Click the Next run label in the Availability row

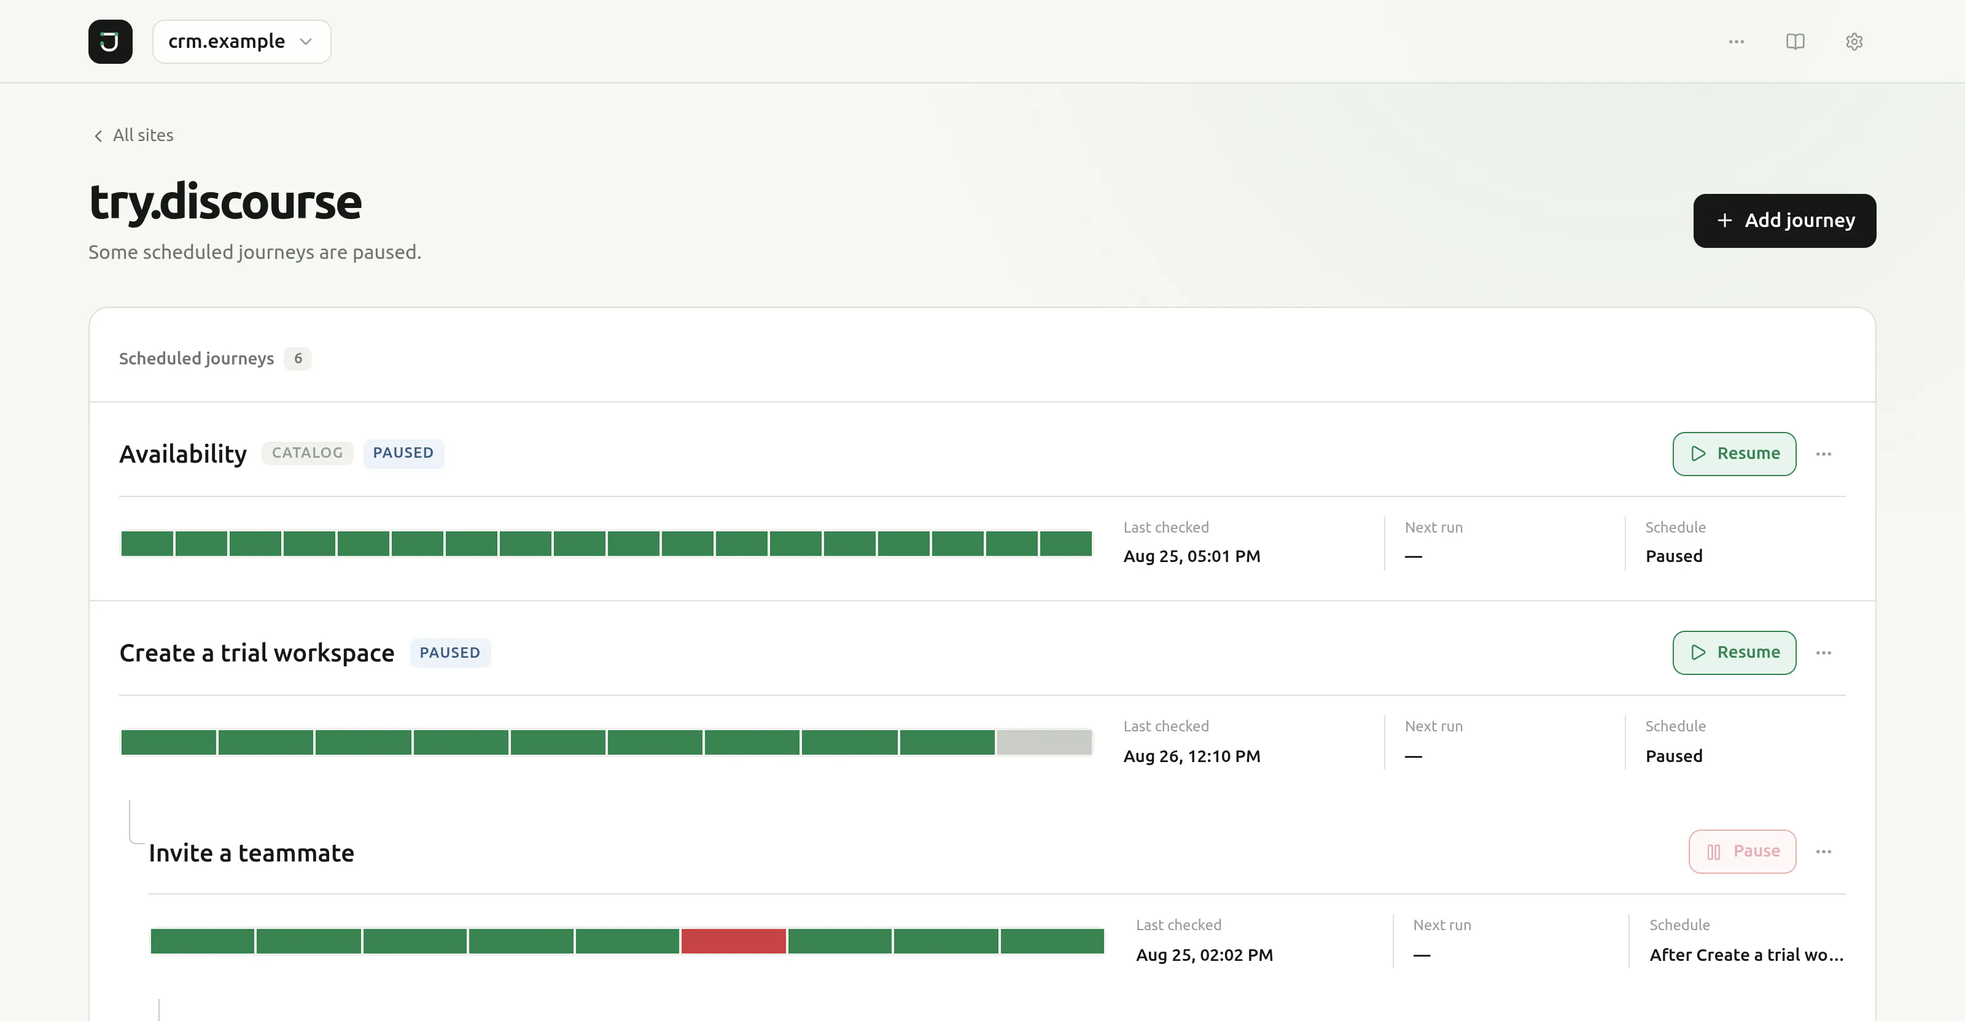1433,527
